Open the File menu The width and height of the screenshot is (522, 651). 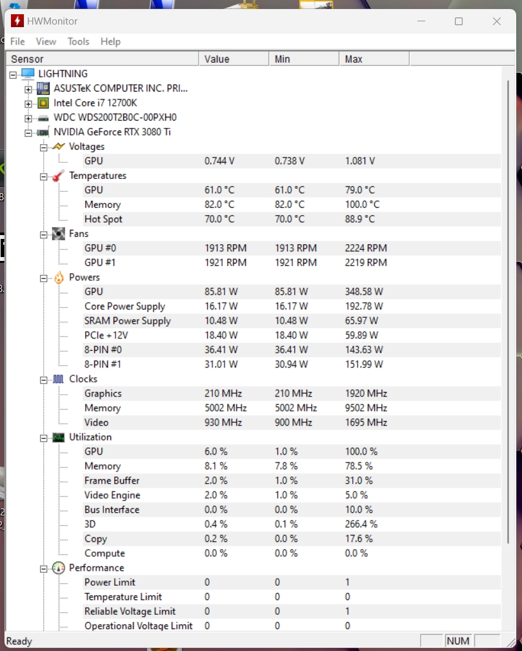point(17,41)
